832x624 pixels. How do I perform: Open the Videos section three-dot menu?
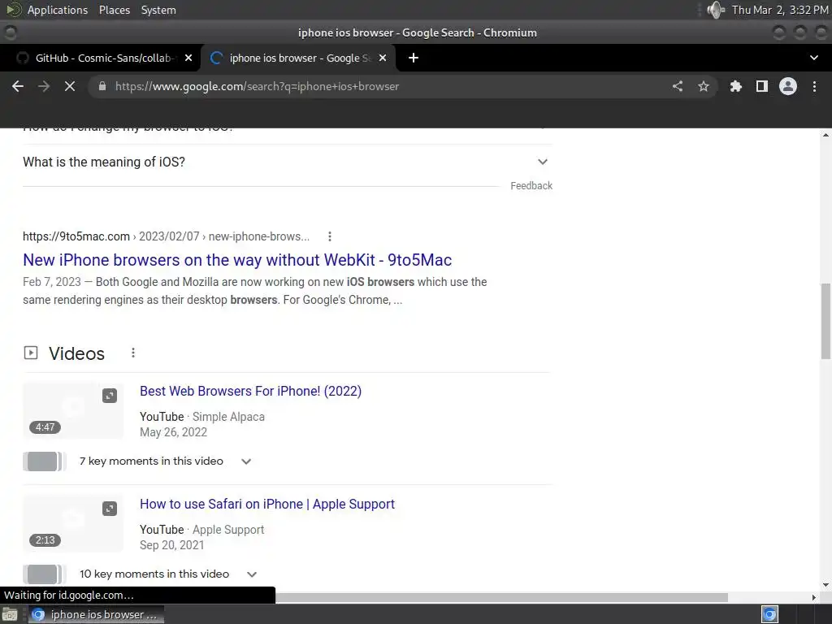click(133, 353)
